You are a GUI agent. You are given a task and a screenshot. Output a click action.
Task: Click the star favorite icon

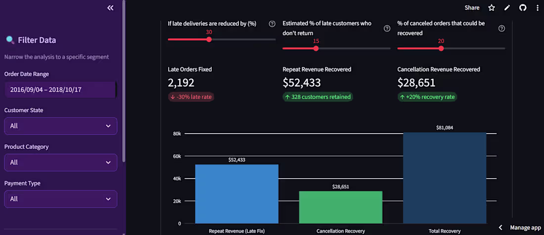coord(492,7)
